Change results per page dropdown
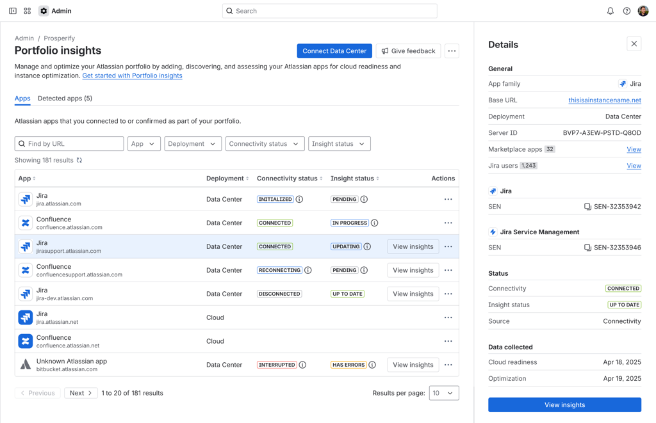The width and height of the screenshot is (656, 423). coord(444,393)
